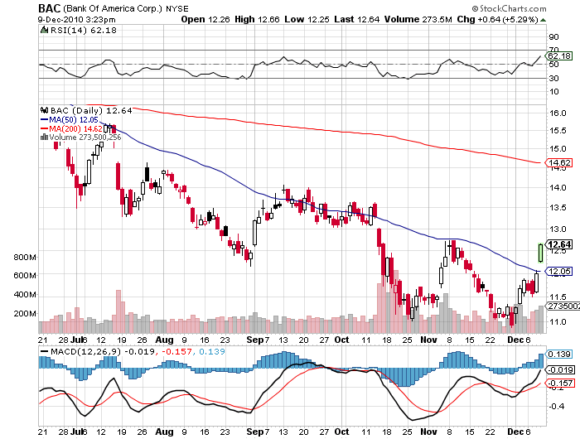Click the 16.0 price axis label
This screenshot has height=439, width=580.
point(558,113)
